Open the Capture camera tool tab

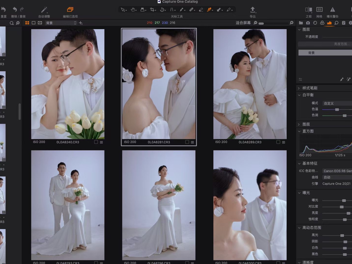click(x=308, y=23)
